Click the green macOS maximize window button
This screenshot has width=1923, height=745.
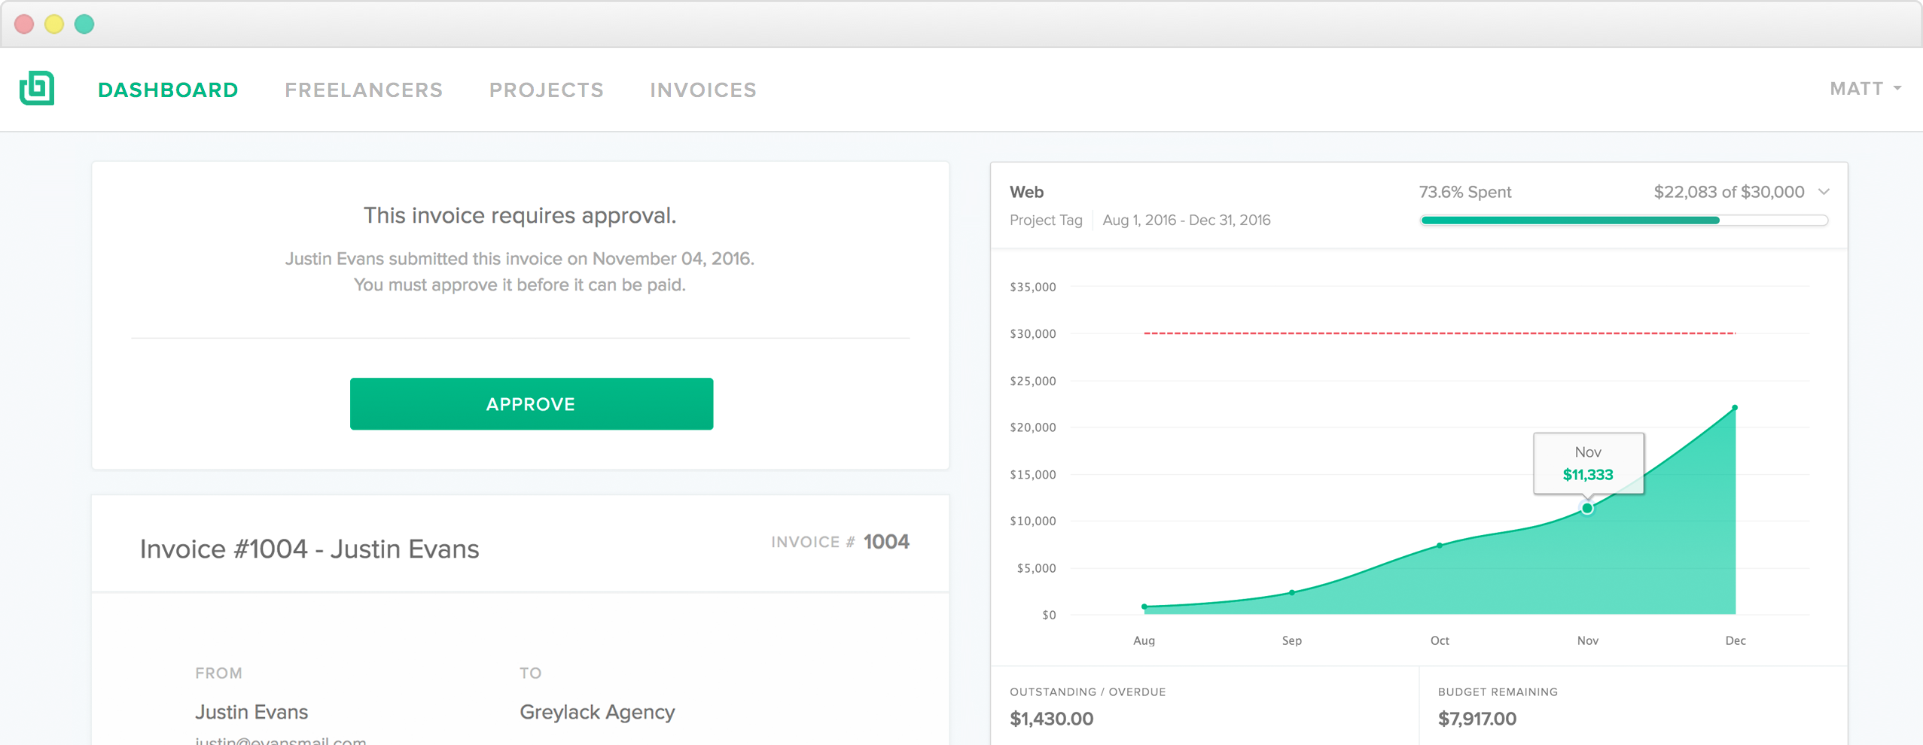click(x=84, y=24)
